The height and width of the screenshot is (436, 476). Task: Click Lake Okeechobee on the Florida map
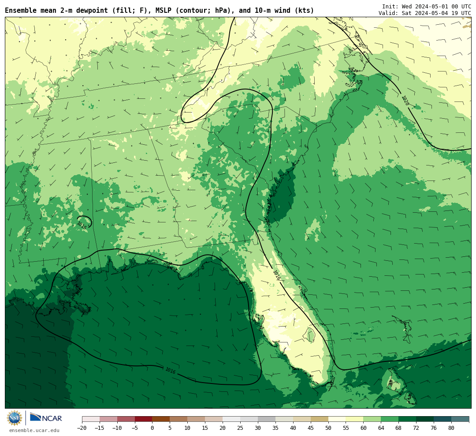click(310, 335)
